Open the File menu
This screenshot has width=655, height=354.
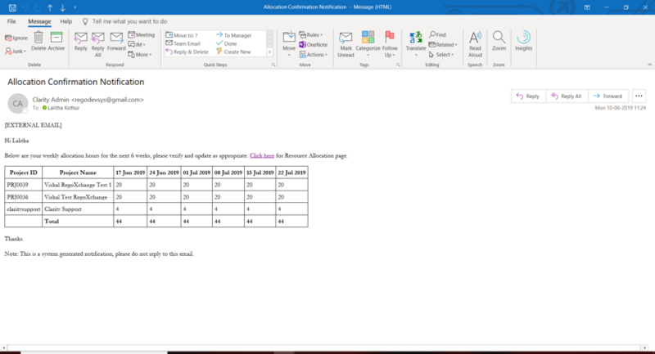(11, 21)
